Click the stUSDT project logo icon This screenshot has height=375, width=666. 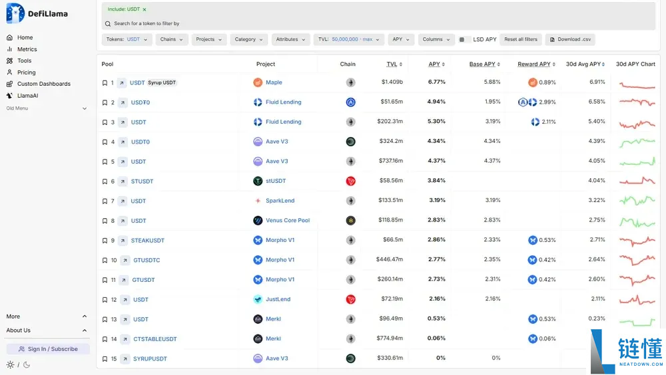[x=258, y=181]
